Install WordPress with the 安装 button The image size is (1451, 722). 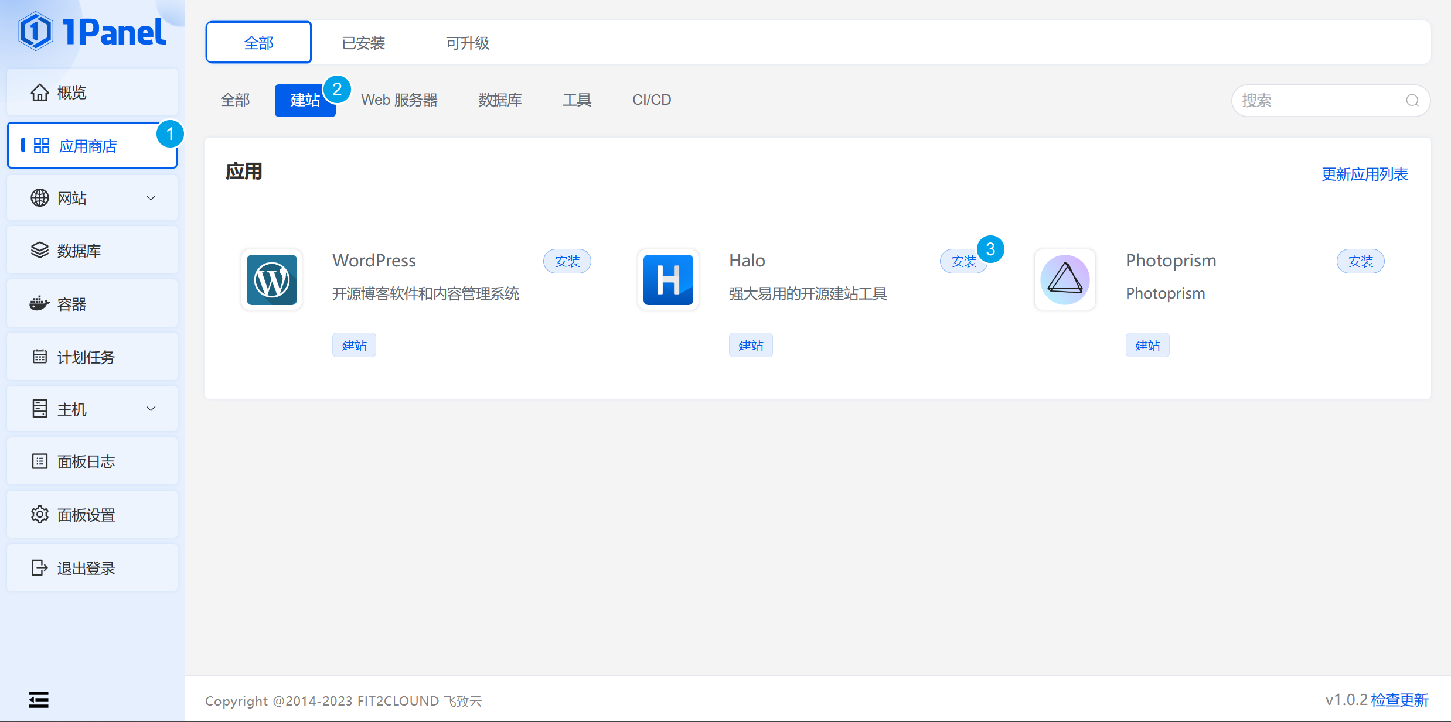pyautogui.click(x=567, y=261)
